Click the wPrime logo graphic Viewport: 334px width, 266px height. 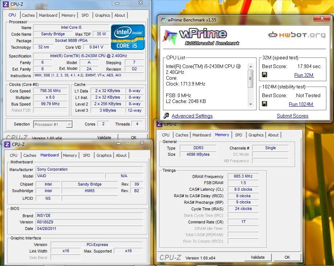pos(200,37)
